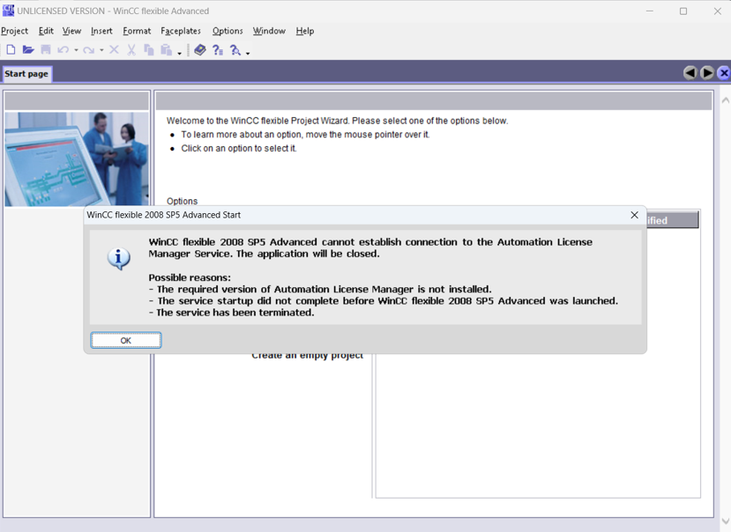The width and height of the screenshot is (731, 532).
Task: Open the Faceplates menu
Action: [181, 31]
